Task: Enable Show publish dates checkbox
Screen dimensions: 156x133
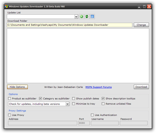Action: point(74,99)
